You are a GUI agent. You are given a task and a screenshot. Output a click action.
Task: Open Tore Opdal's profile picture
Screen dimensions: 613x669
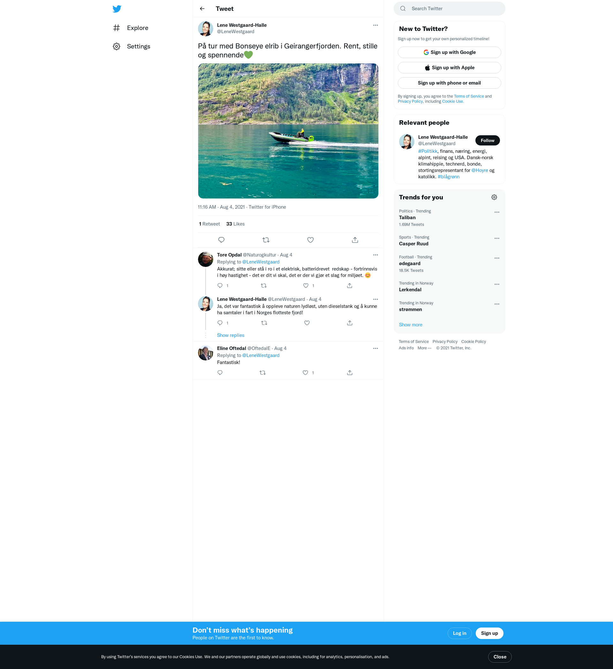coord(206,259)
